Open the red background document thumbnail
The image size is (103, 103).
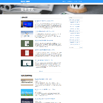tap(27, 53)
